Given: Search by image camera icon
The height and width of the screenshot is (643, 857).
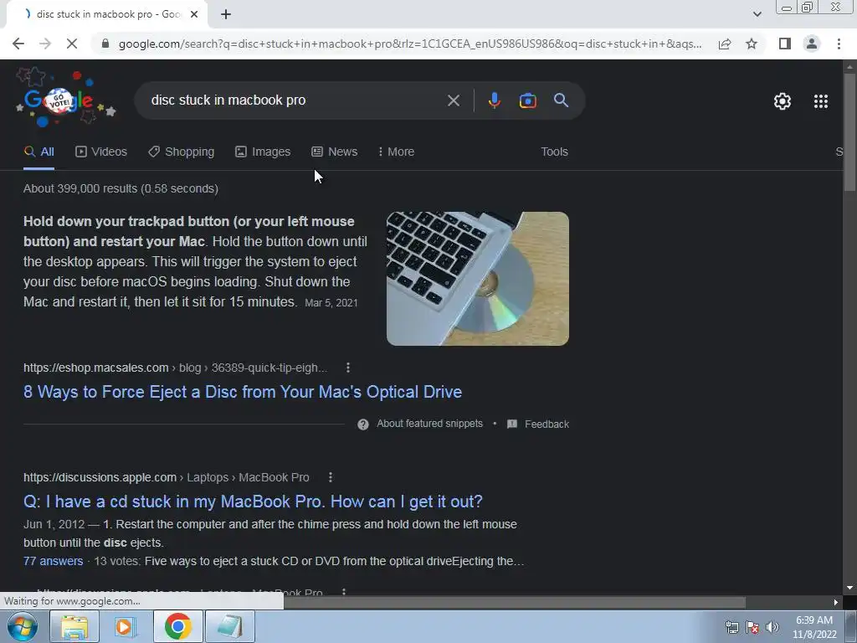Looking at the screenshot, I should pos(527,100).
